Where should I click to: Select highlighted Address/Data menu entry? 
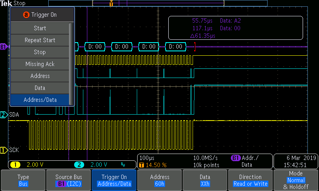(x=40, y=100)
